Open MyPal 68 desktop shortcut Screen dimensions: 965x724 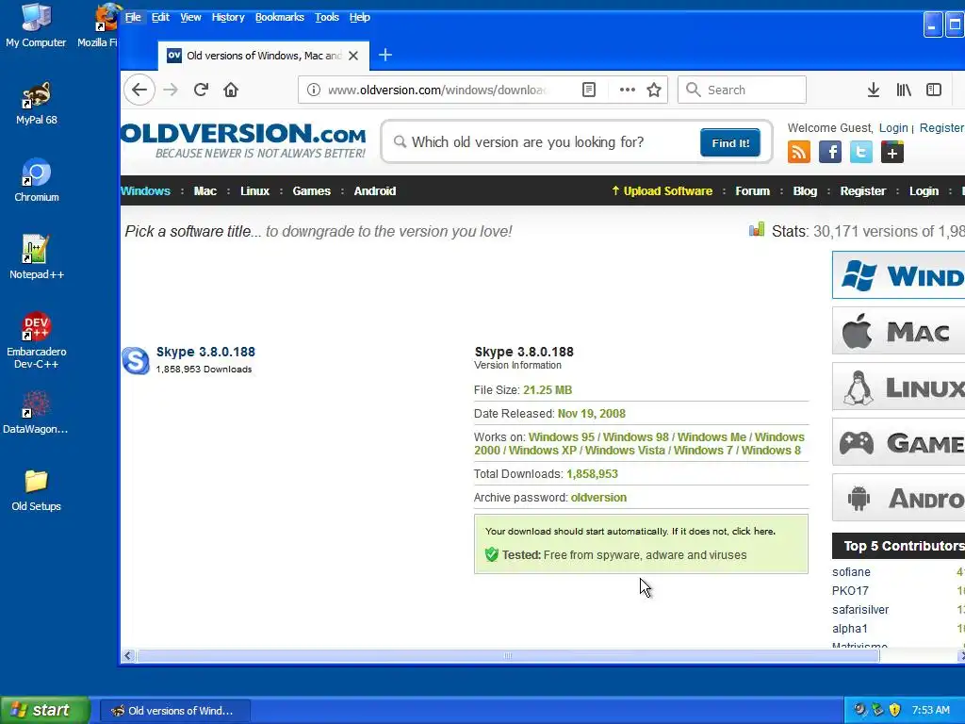[37, 103]
